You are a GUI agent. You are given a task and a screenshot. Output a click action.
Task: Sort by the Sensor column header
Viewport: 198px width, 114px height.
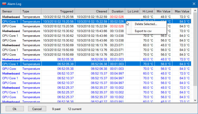coord(11,11)
